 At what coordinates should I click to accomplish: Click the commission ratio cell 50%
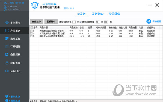(x=120, y=31)
